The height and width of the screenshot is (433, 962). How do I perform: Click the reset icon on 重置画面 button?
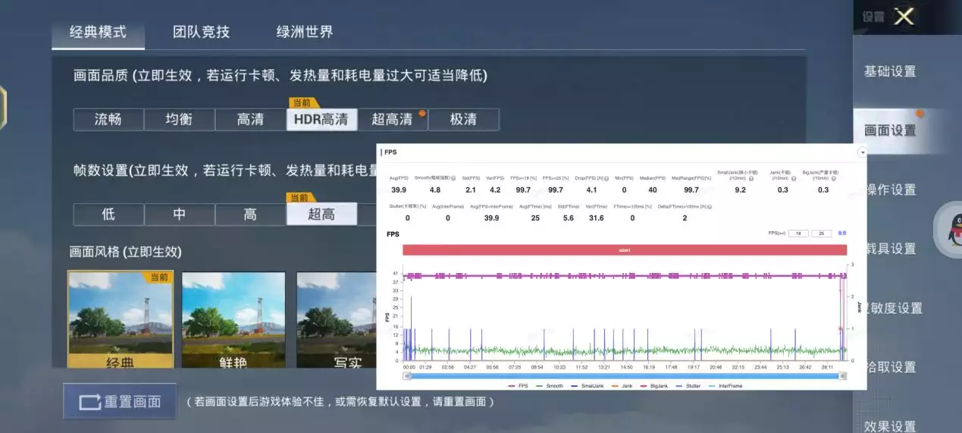click(90, 402)
